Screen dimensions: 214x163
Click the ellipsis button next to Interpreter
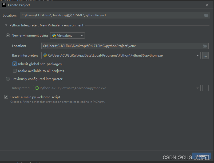click(x=205, y=88)
